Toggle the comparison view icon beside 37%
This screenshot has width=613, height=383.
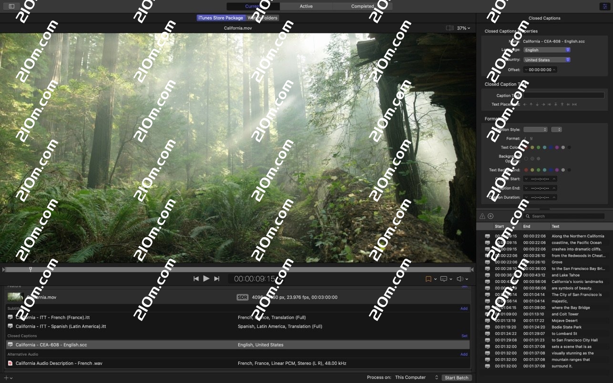(x=450, y=28)
